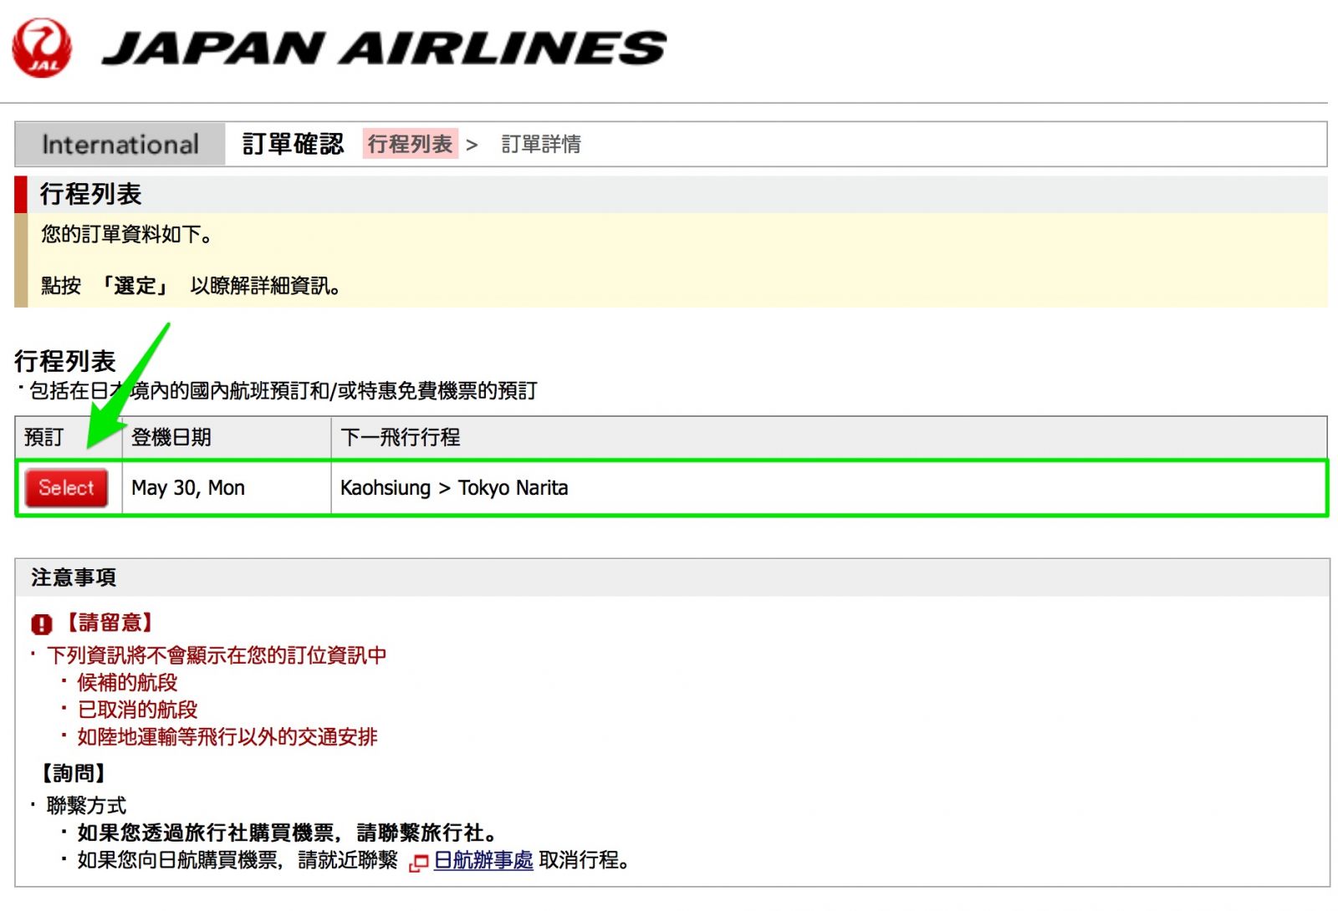This screenshot has width=1338, height=911.
Task: Click the 已取消的航段 bullet text
Action: 137,710
